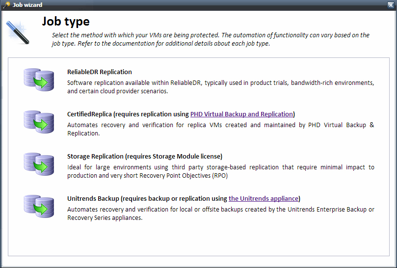397x268 pixels.
Task: Click the 'Automates recovery and verification for replica VMs' description
Action: (x=220, y=129)
